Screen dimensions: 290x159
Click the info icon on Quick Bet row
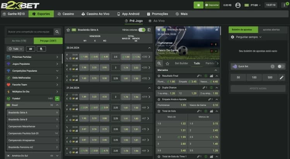tap(273, 67)
